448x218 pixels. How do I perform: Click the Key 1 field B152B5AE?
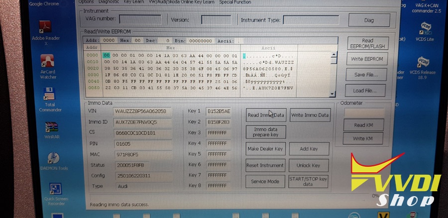point(219,111)
